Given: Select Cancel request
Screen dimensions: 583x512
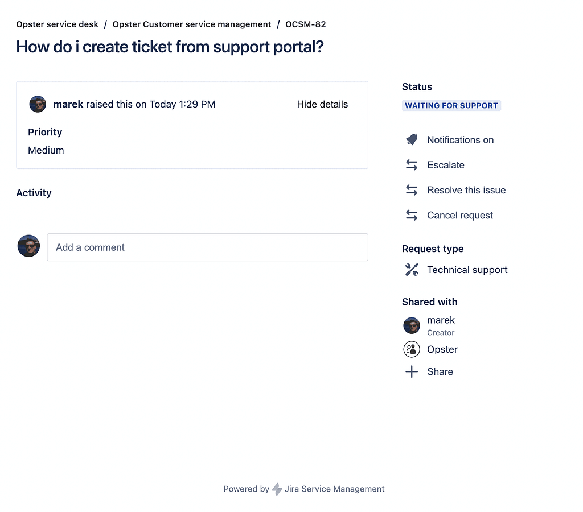Looking at the screenshot, I should click(460, 216).
